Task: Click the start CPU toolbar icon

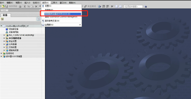Action: tap(103, 6)
